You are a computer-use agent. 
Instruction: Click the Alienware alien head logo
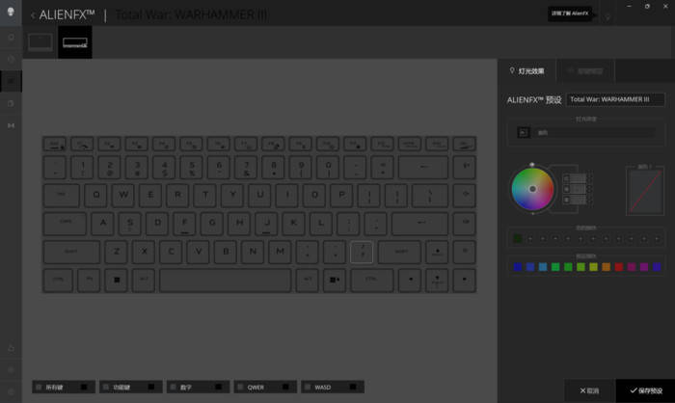coord(11,11)
